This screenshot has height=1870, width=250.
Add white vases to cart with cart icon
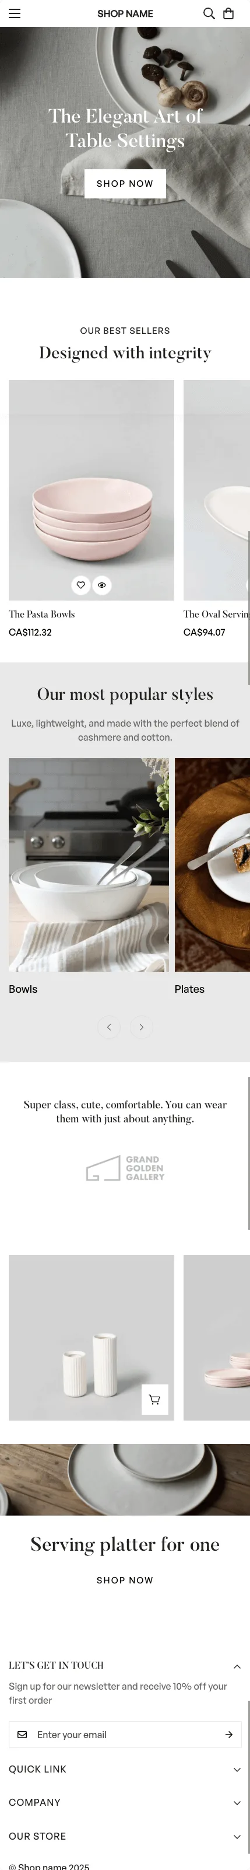click(154, 1399)
